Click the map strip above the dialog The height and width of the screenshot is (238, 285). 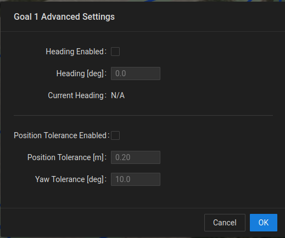[142, 1]
